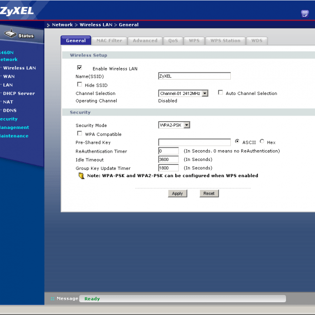Open the WPS Station tab
The image size is (315, 315).
[225, 41]
